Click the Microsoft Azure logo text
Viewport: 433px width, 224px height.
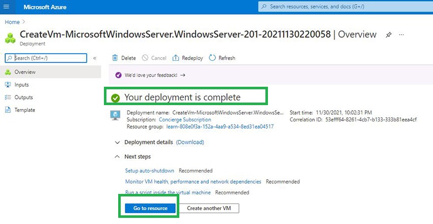[x=45, y=7]
